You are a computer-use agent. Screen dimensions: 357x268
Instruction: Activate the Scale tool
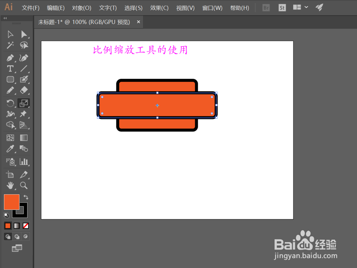click(24, 103)
